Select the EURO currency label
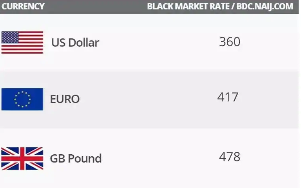Viewport: 301px width, 188px height. coord(65,99)
